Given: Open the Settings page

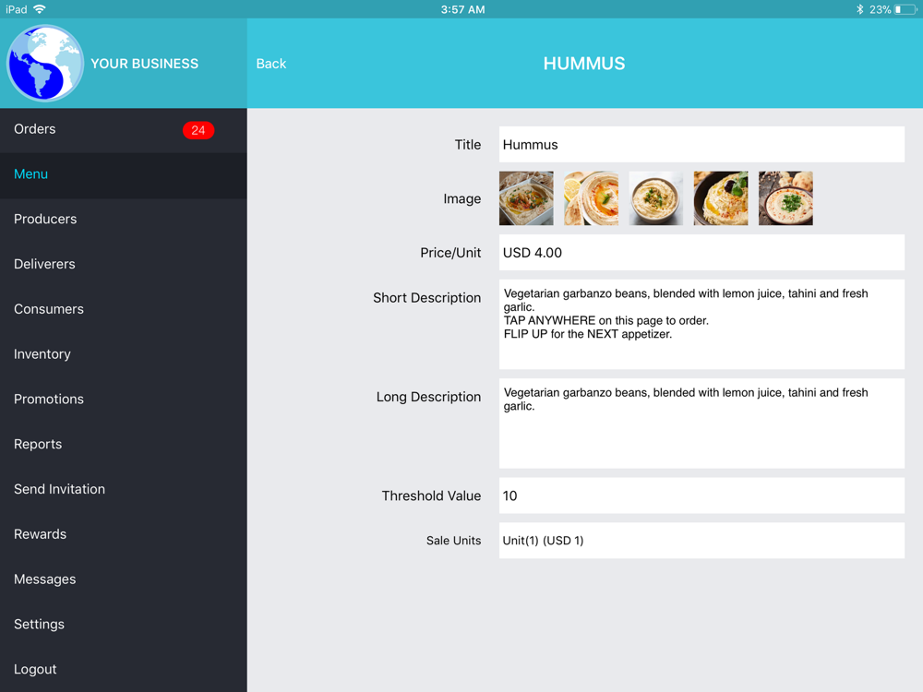Looking at the screenshot, I should pos(124,625).
